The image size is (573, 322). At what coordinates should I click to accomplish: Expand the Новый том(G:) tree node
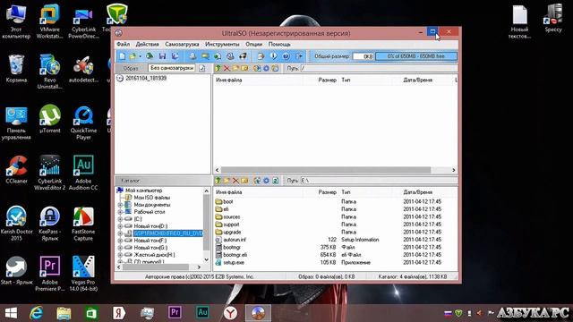(120, 248)
